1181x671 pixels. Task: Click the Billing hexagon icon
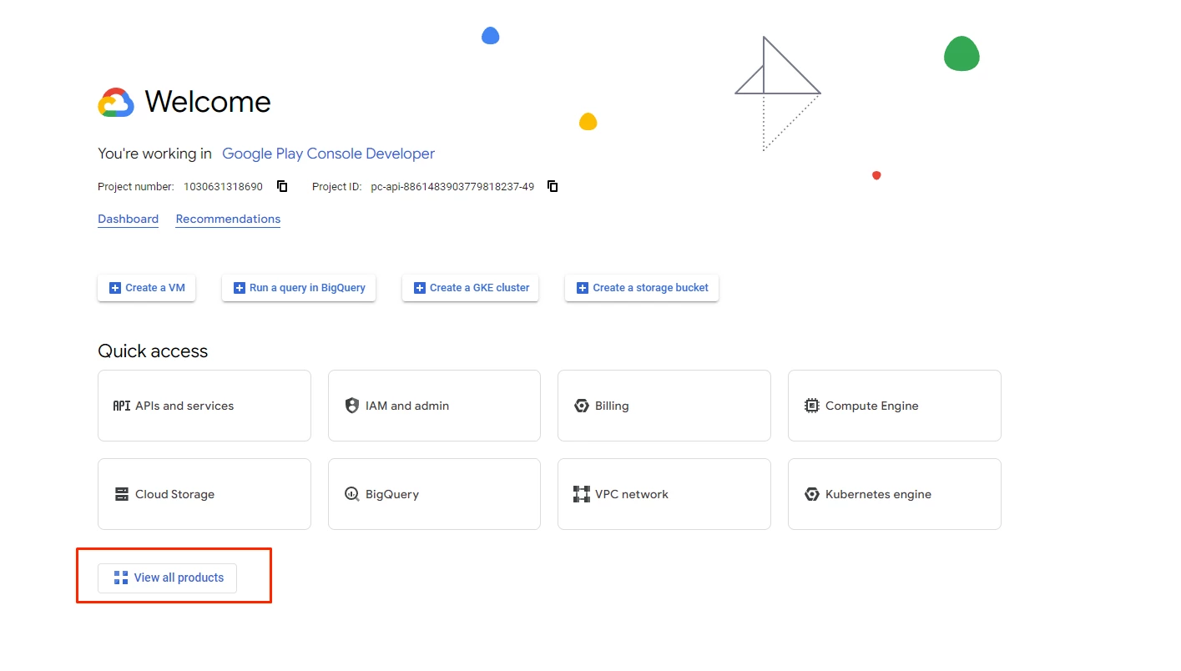(582, 406)
